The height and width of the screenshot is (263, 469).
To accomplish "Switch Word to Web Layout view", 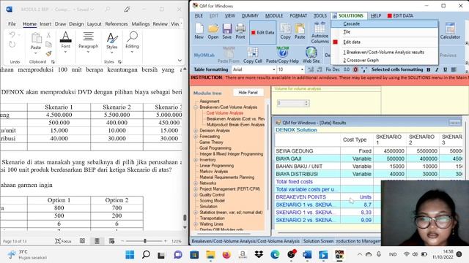I will 111,241.
